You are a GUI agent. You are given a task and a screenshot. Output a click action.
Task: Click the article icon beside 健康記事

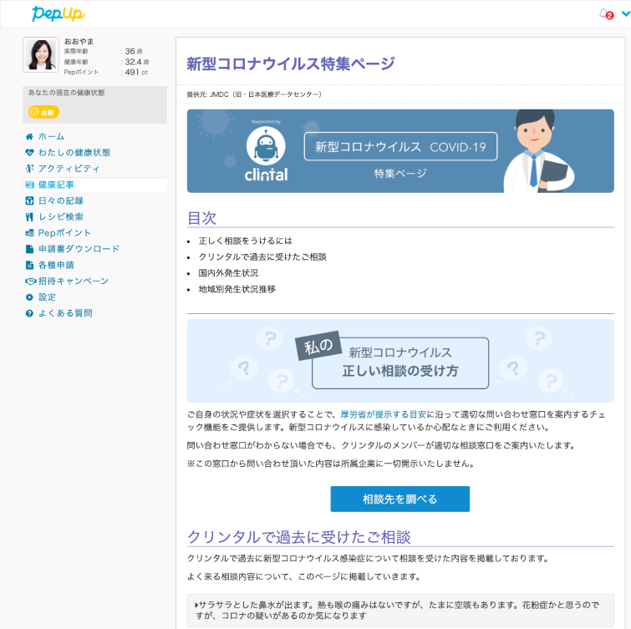(29, 185)
